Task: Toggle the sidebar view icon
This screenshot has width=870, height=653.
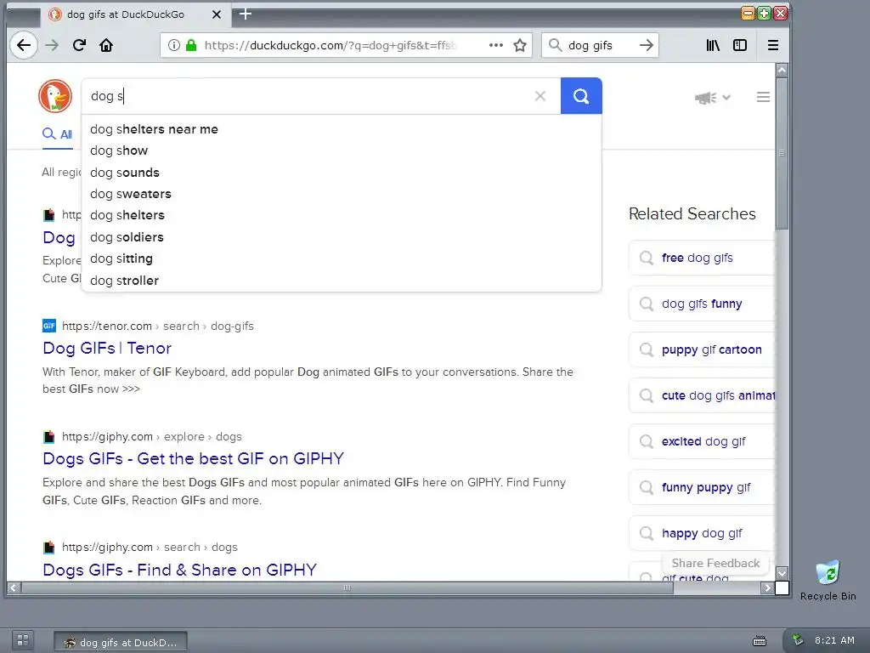Action: point(740,45)
